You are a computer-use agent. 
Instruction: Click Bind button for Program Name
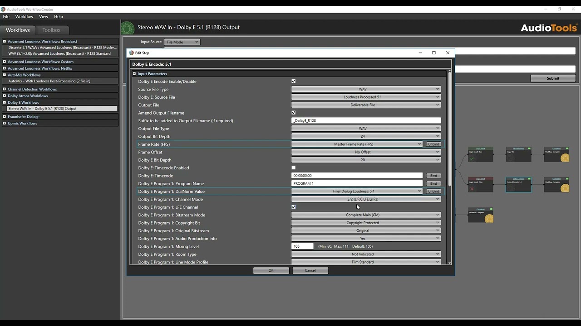click(433, 183)
